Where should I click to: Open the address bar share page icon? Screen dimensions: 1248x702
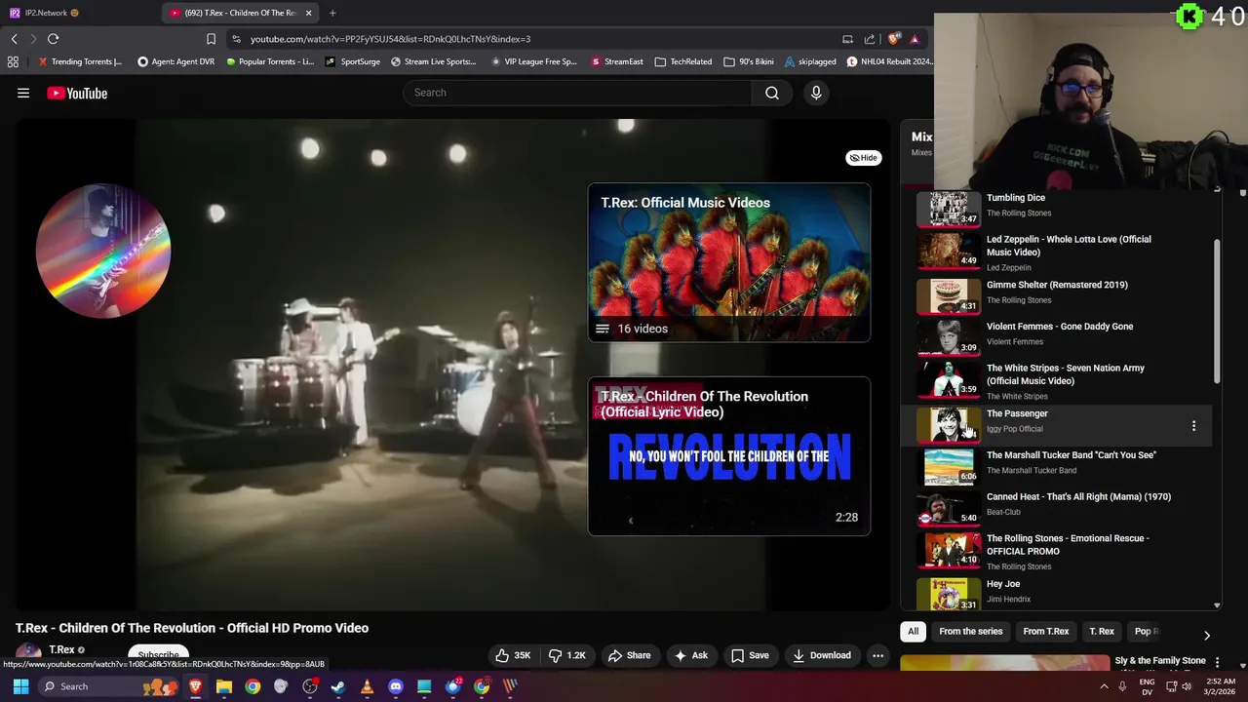pos(869,39)
